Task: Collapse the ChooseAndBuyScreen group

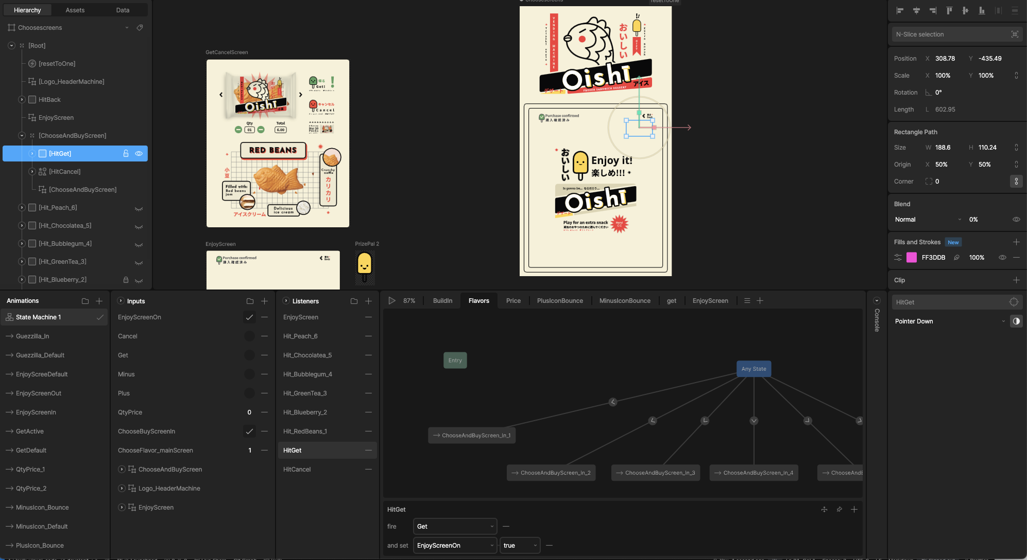Action: coord(22,135)
